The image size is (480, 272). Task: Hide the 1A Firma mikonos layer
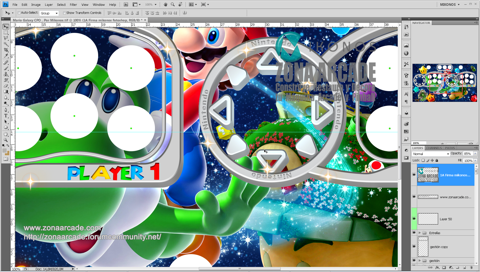click(414, 175)
